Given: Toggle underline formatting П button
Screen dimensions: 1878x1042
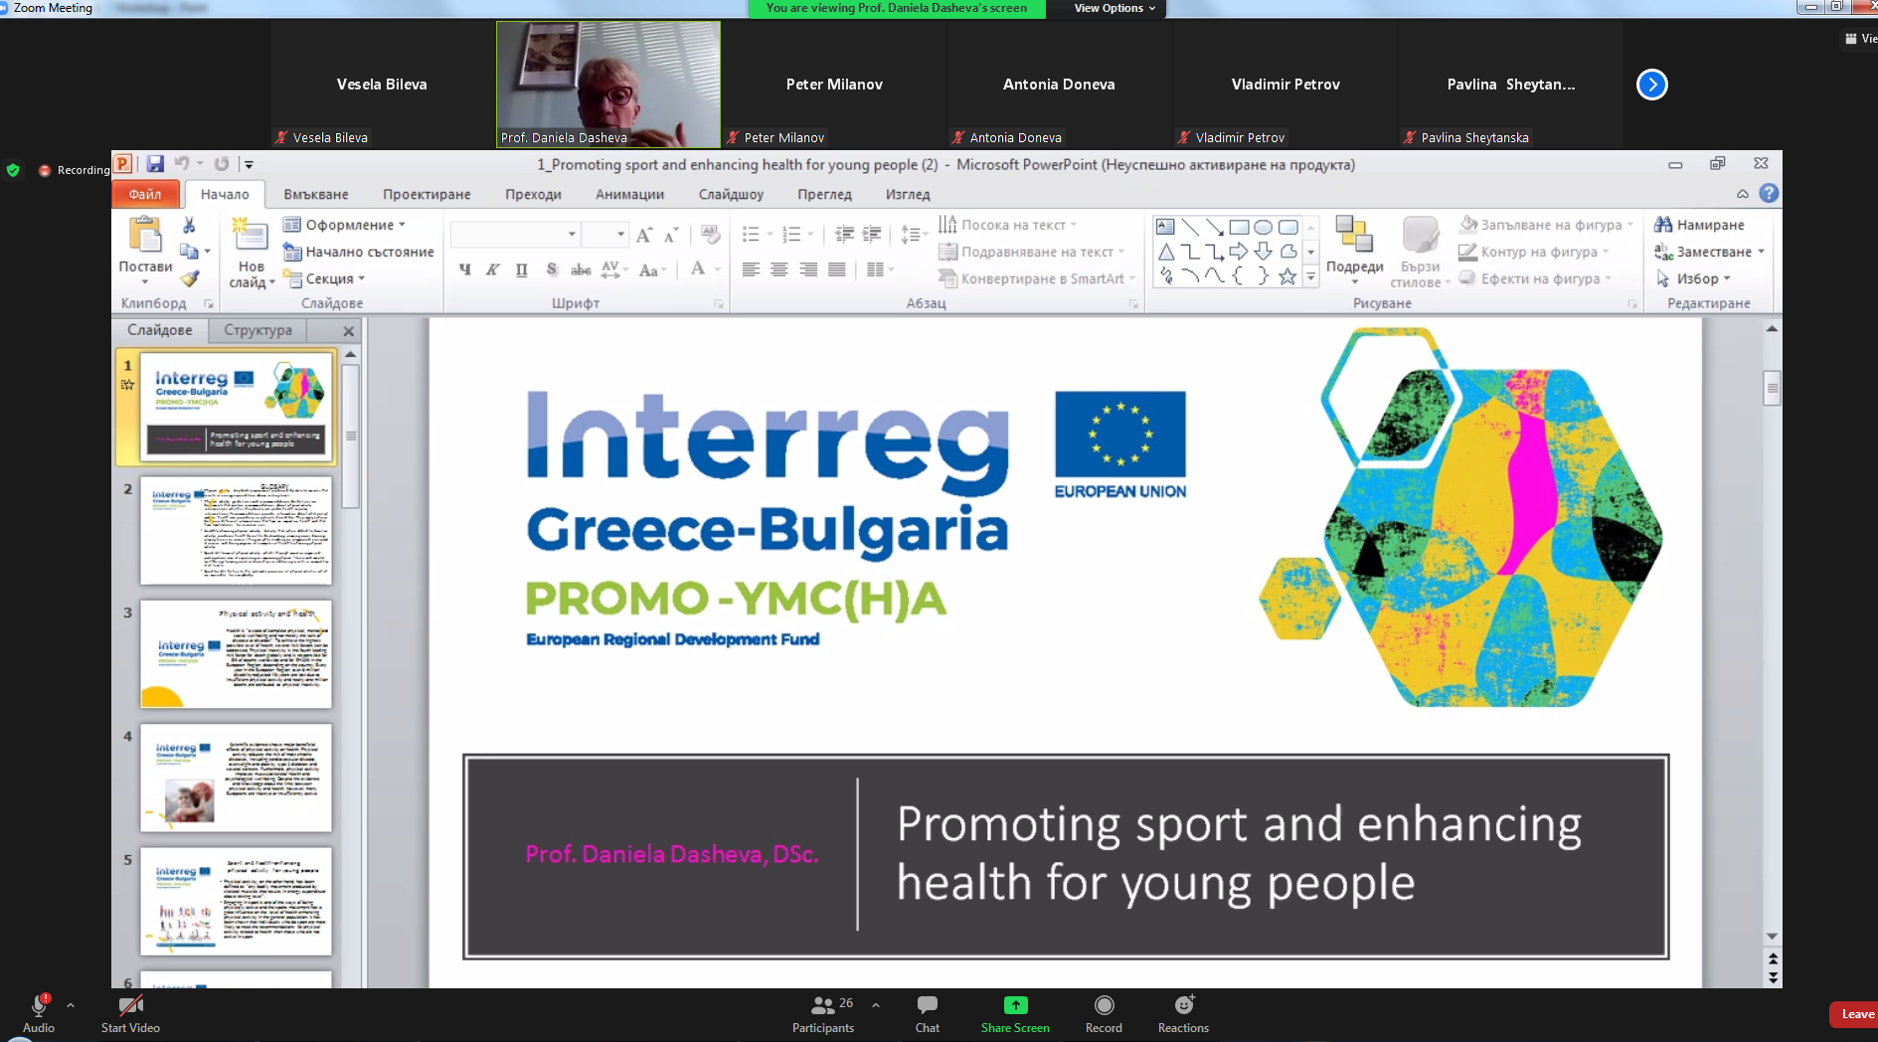Looking at the screenshot, I should [x=521, y=269].
